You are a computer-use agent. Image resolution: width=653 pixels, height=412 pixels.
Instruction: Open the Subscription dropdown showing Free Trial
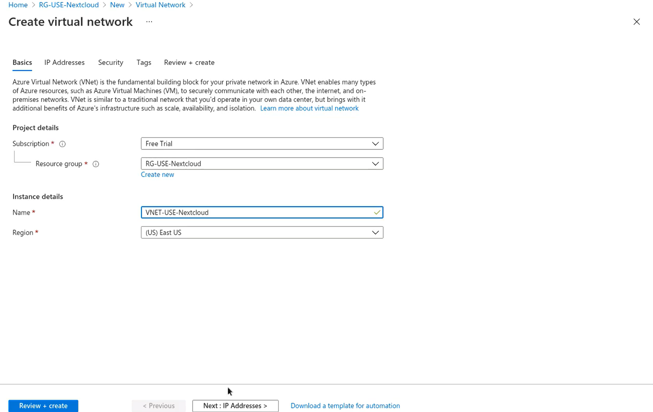[x=262, y=143]
